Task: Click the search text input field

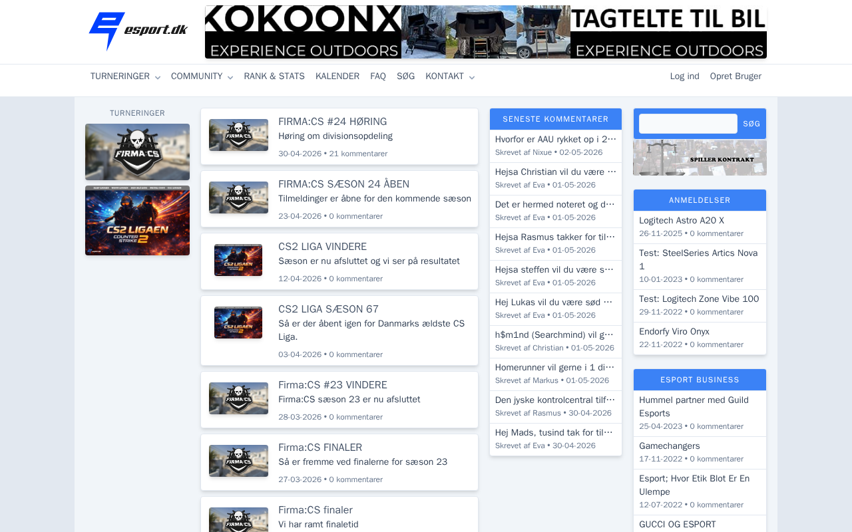Action: pos(688,124)
